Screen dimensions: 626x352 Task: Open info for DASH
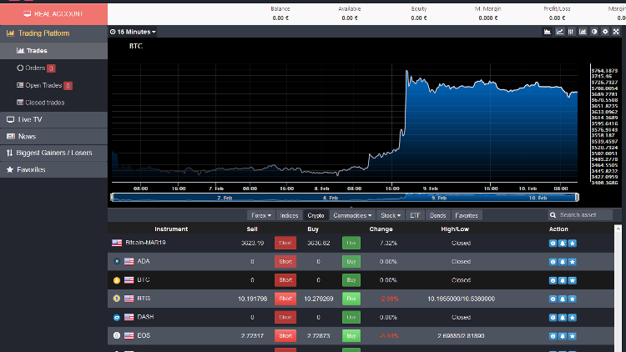coord(553,318)
